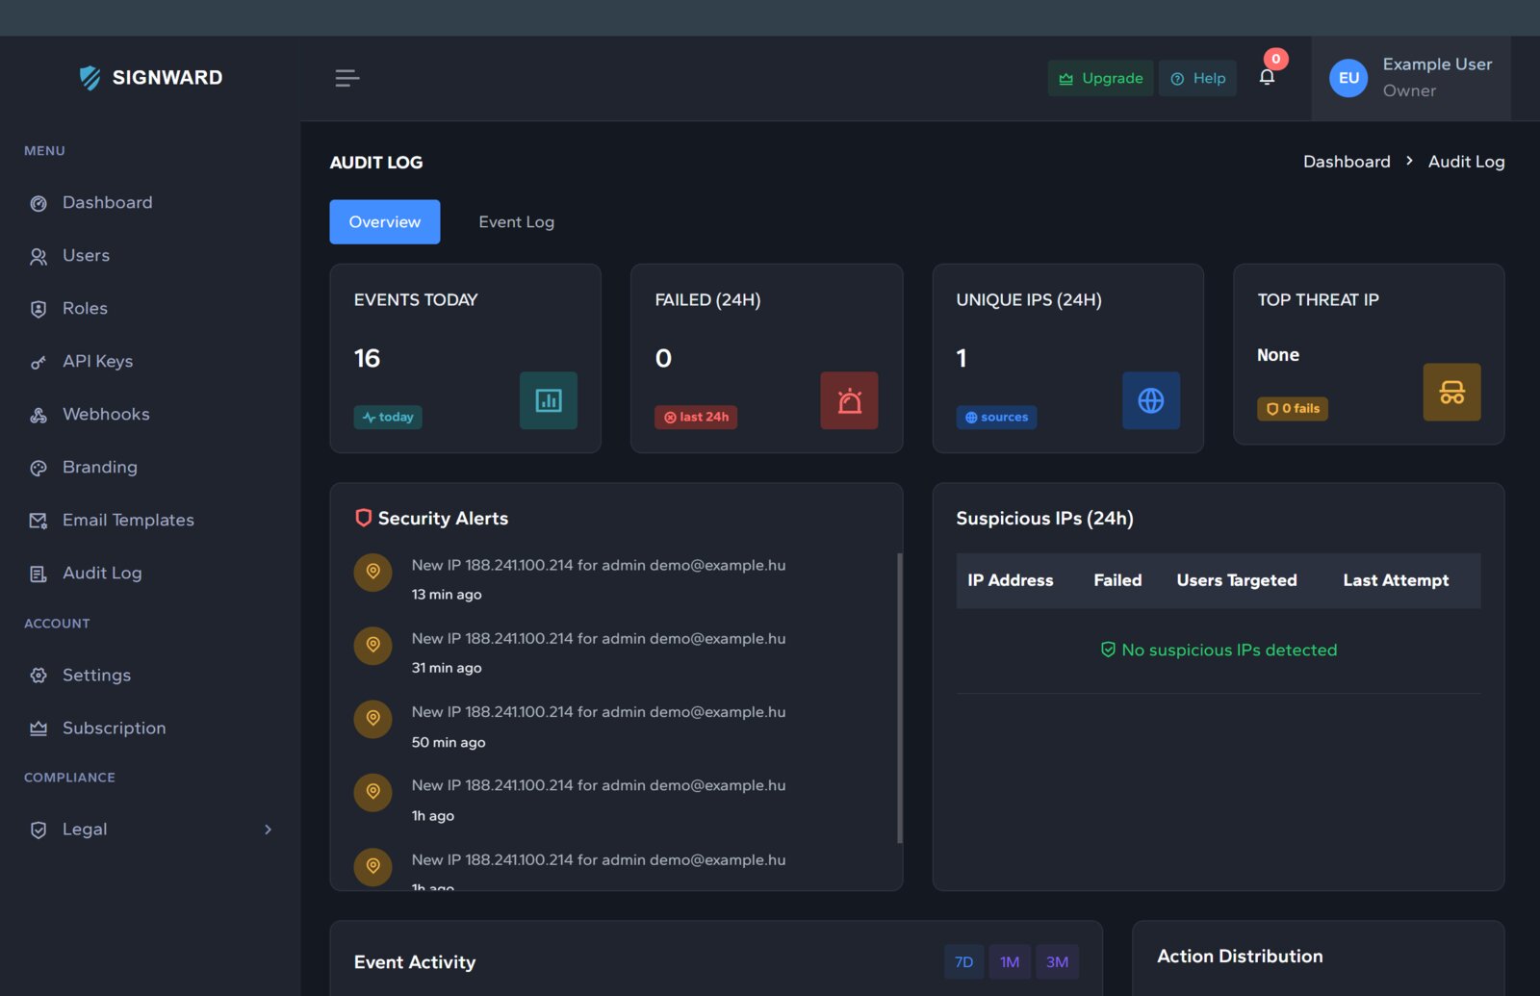Screen dimensions: 1540x996
Task: Select the 7D range in Event Activity
Action: (x=963, y=962)
